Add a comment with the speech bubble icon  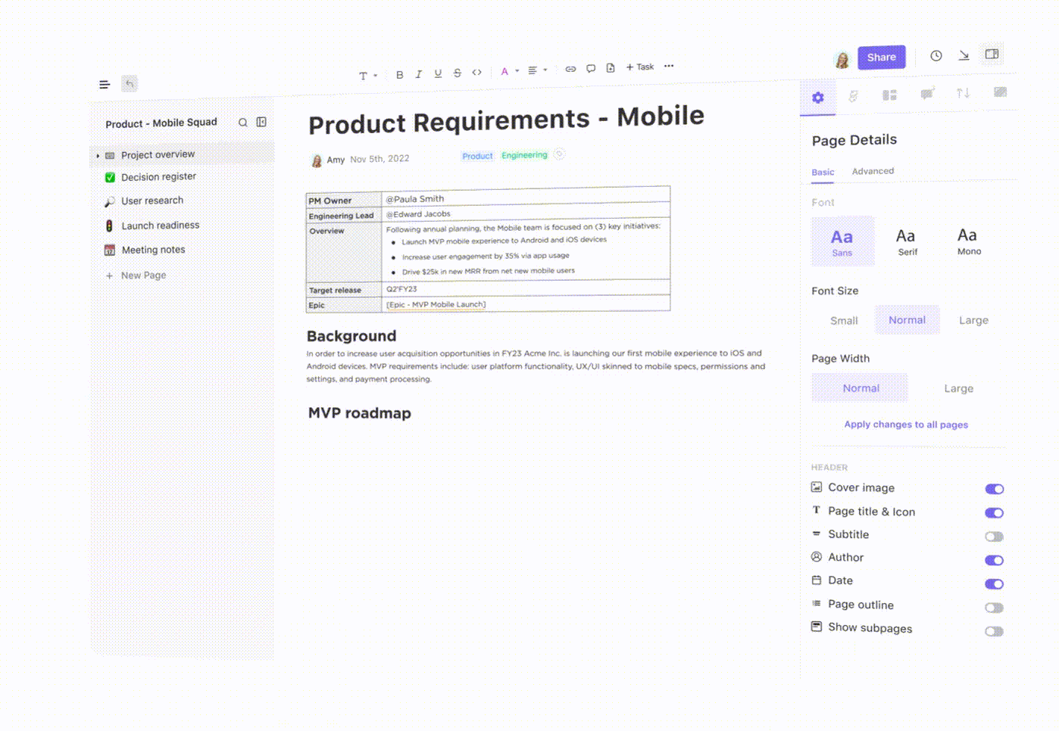click(x=591, y=68)
